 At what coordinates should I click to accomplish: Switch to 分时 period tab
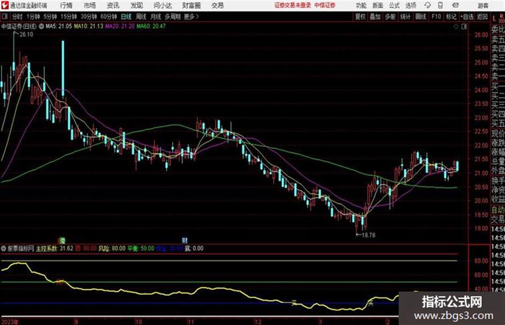pyautogui.click(x=17, y=17)
